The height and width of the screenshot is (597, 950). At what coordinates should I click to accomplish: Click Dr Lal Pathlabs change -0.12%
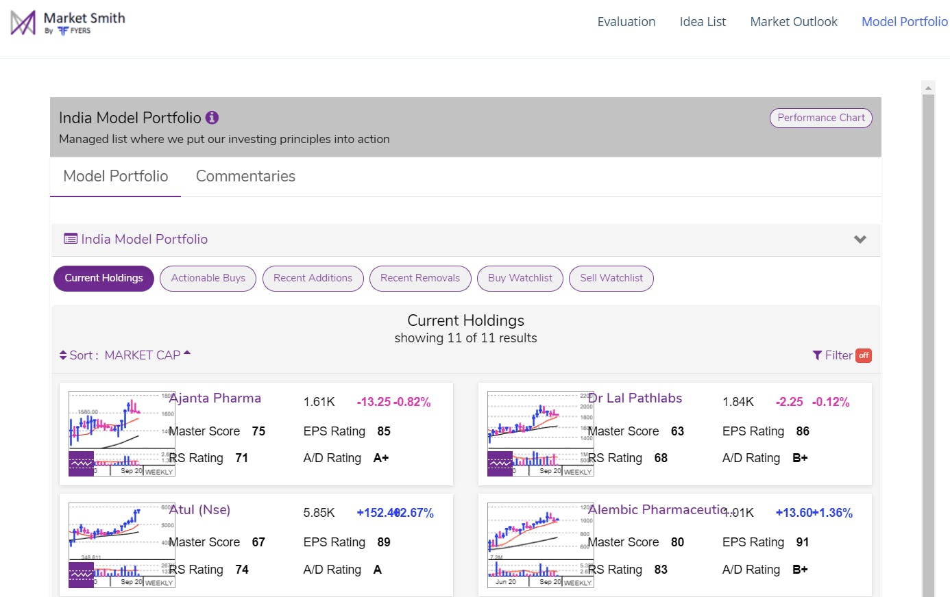[831, 402]
